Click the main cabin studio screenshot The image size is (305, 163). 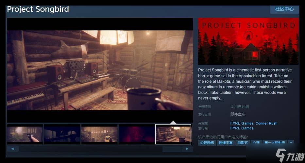pos(100,70)
